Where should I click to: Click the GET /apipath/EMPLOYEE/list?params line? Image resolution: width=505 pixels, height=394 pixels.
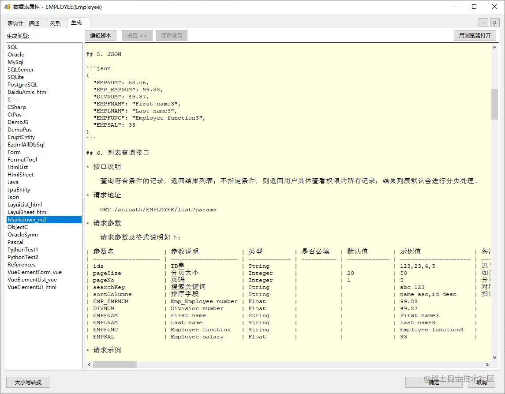coord(158,210)
